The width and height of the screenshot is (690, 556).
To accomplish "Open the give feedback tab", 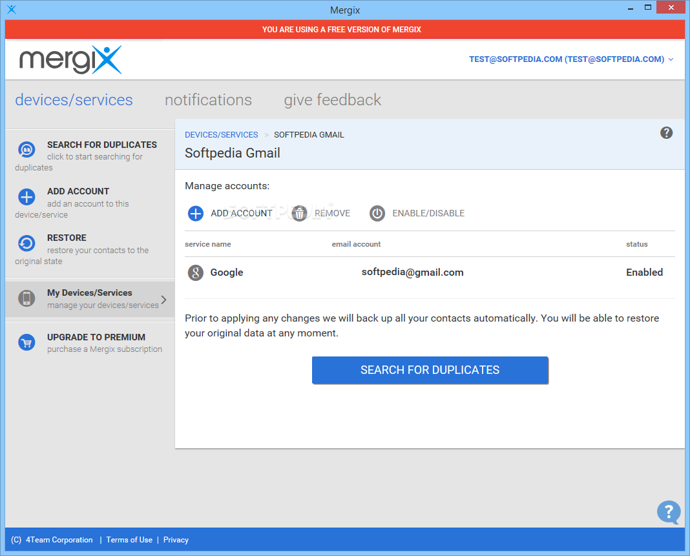I will point(332,100).
